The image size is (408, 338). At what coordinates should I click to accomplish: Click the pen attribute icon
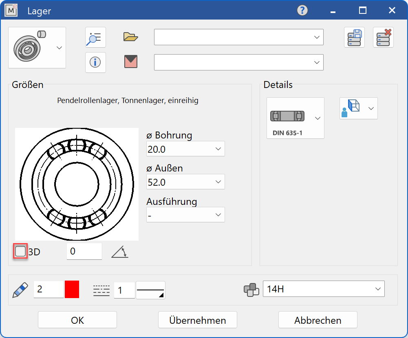coord(20,290)
